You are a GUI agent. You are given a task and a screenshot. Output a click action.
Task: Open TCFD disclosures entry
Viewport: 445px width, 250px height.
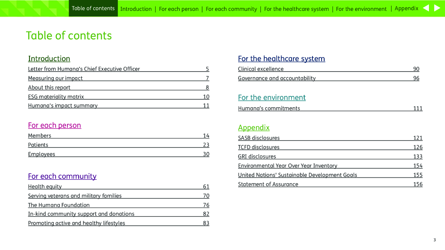click(330, 148)
